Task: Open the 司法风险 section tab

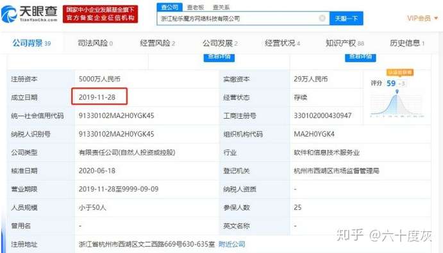Action: point(96,43)
